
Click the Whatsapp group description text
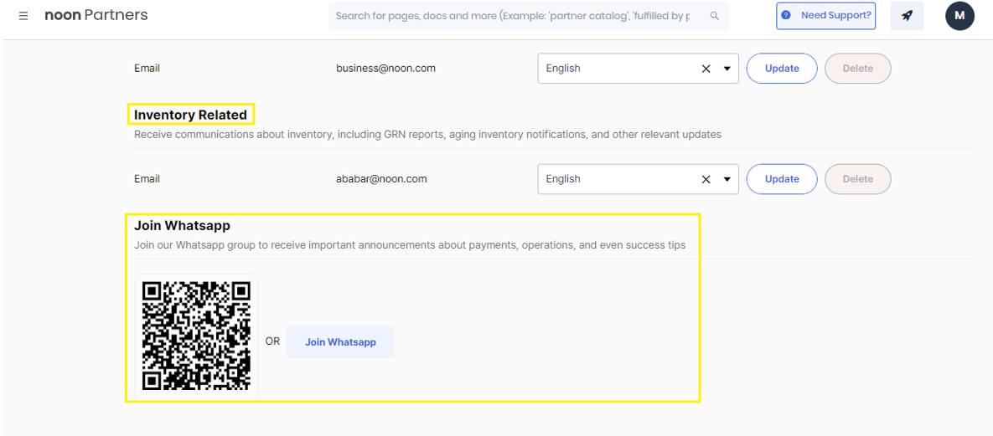point(410,245)
